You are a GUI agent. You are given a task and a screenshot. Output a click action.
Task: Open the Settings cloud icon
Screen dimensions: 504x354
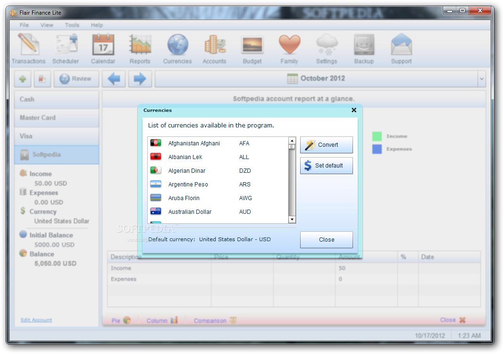327,49
